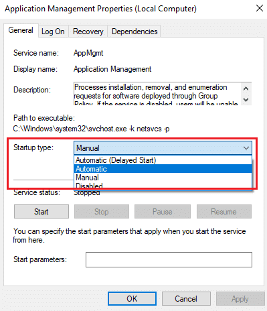Click the Start service button

[41, 212]
